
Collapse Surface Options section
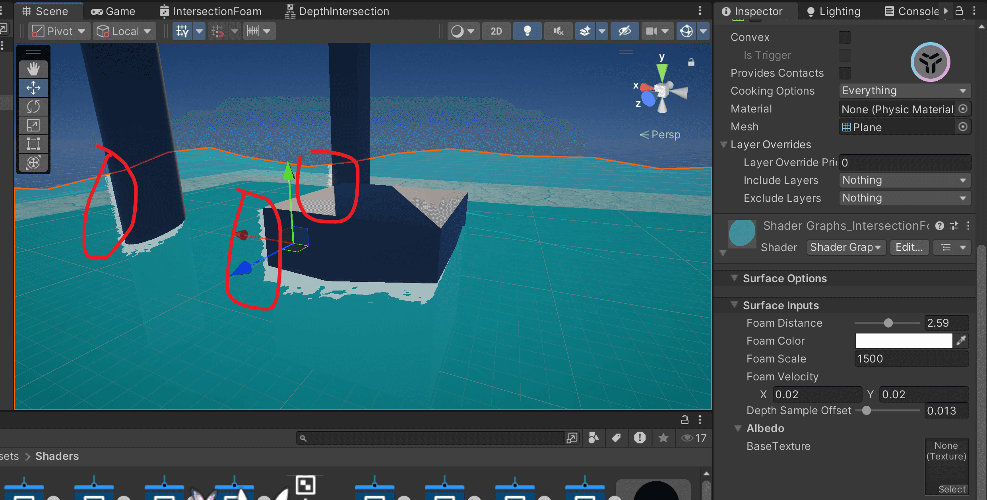click(x=735, y=278)
